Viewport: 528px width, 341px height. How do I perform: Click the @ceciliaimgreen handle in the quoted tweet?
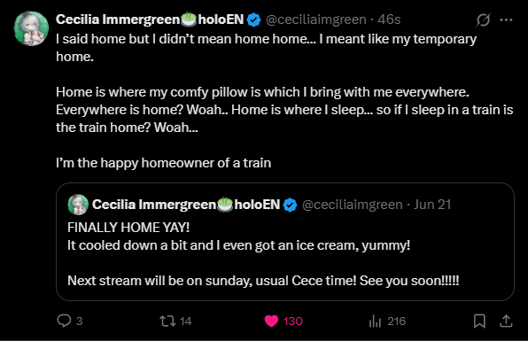coord(353,205)
